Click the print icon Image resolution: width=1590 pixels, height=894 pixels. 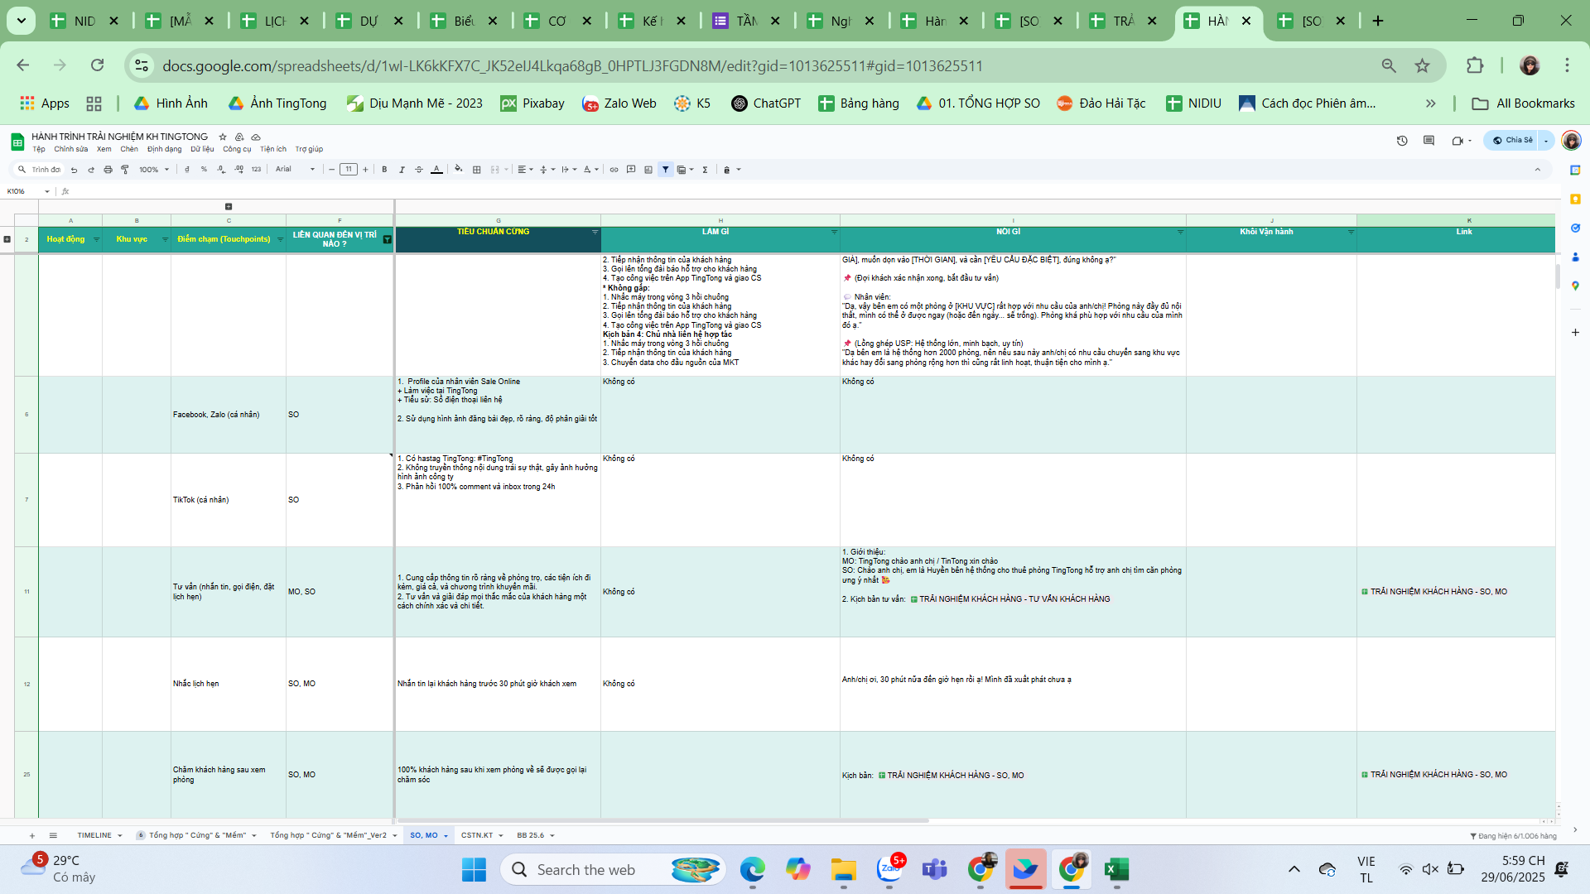[x=108, y=170]
